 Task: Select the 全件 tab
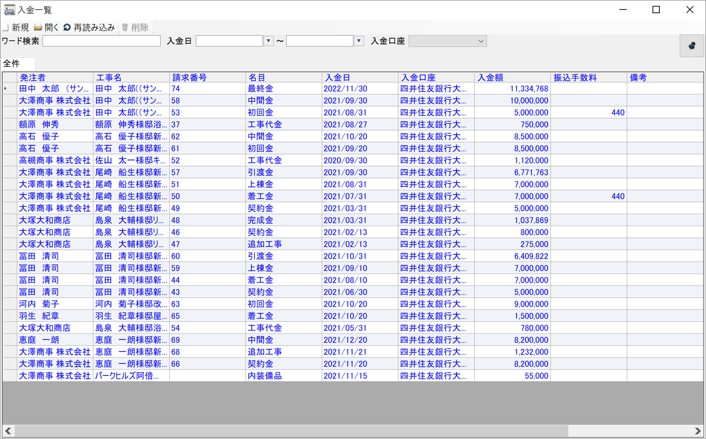[12, 64]
